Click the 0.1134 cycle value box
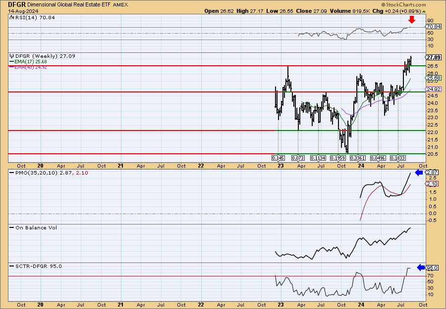 coord(318,158)
